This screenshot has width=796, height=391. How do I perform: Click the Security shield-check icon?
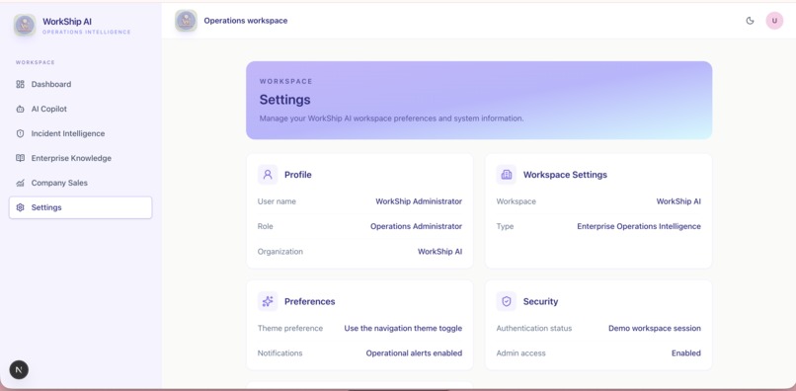click(506, 301)
